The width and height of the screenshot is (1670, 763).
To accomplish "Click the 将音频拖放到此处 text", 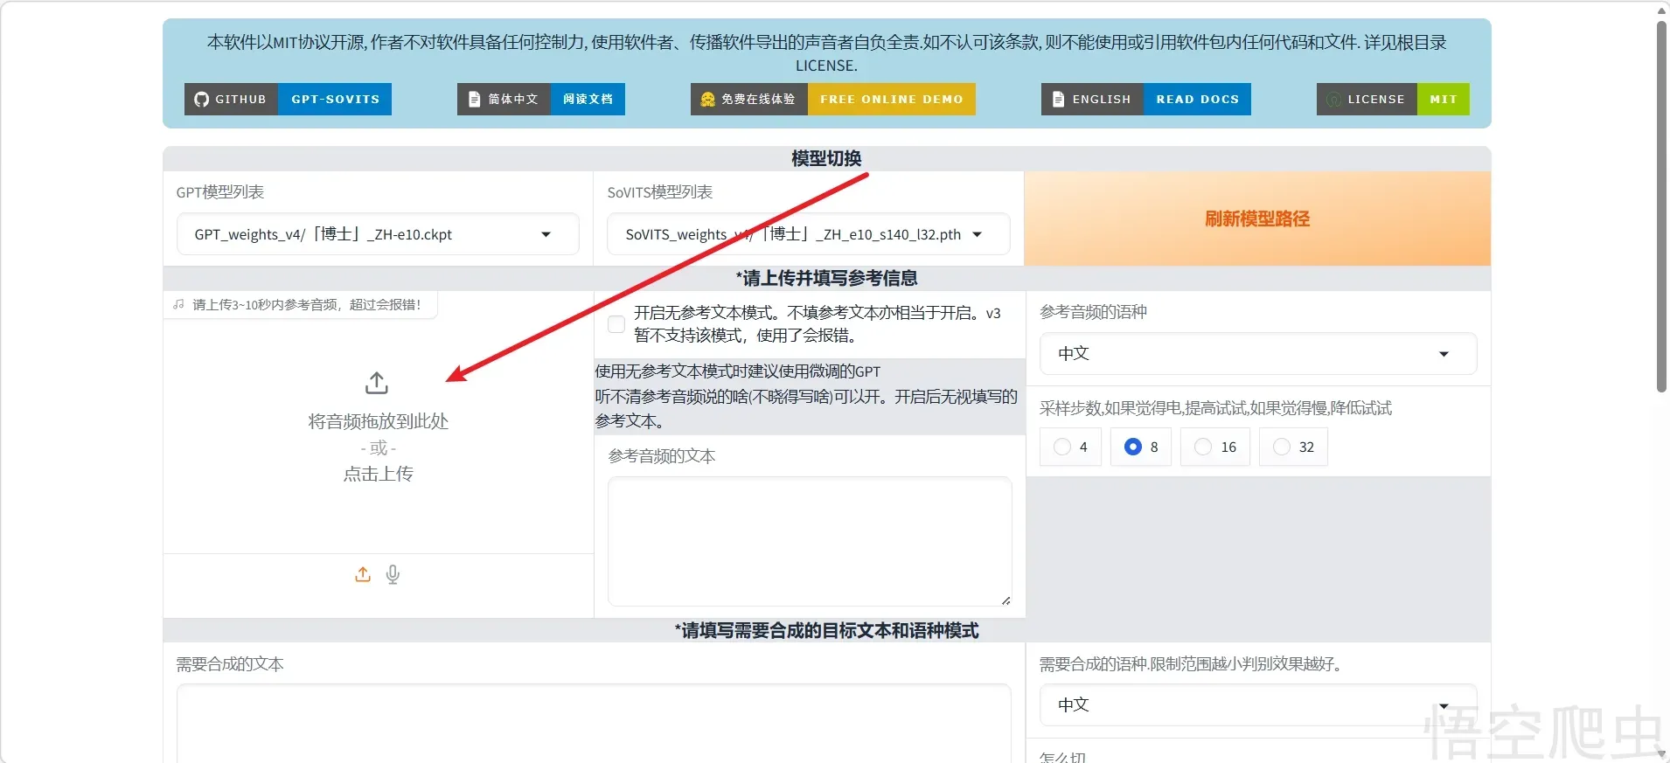I will click(x=379, y=421).
